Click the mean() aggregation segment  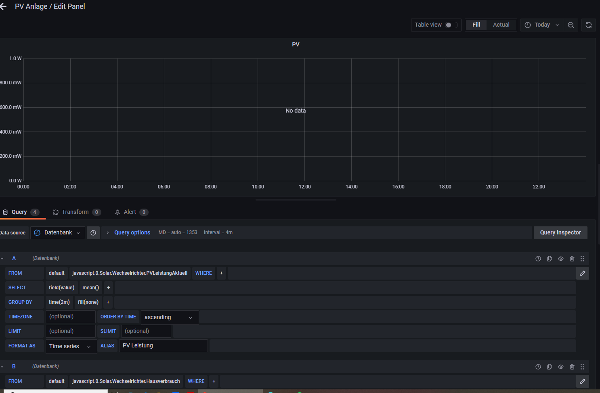90,288
